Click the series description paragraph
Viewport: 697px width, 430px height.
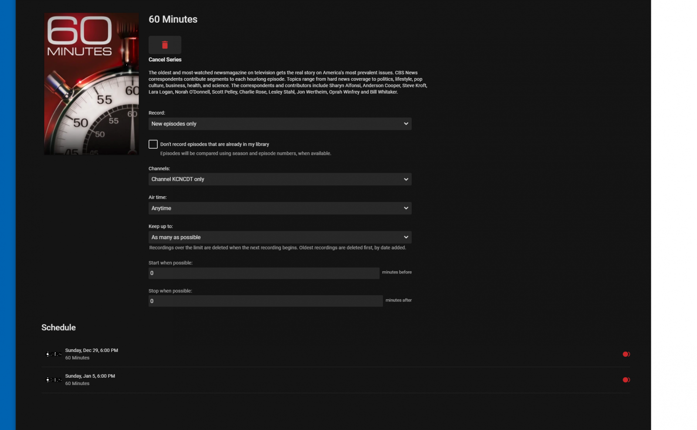tap(288, 82)
